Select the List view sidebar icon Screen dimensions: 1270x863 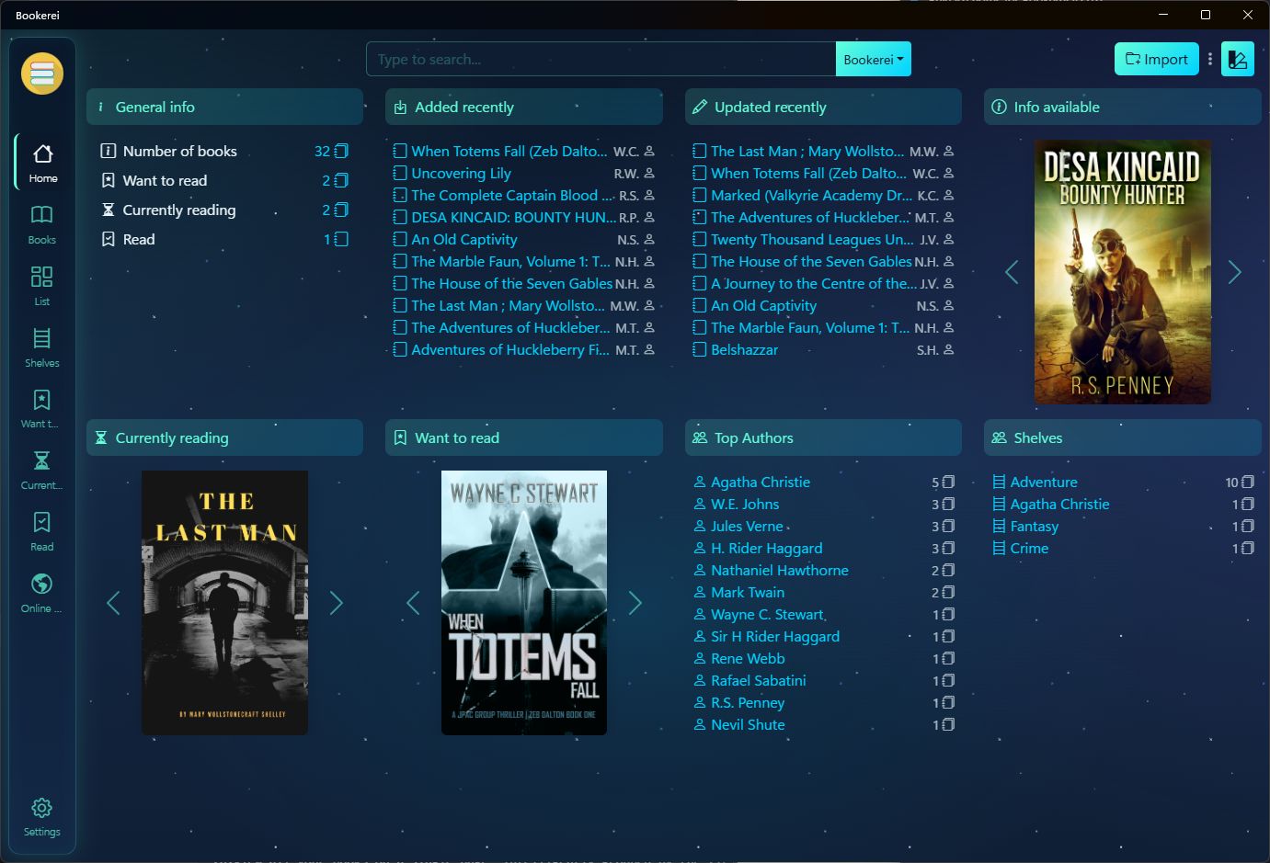click(41, 285)
